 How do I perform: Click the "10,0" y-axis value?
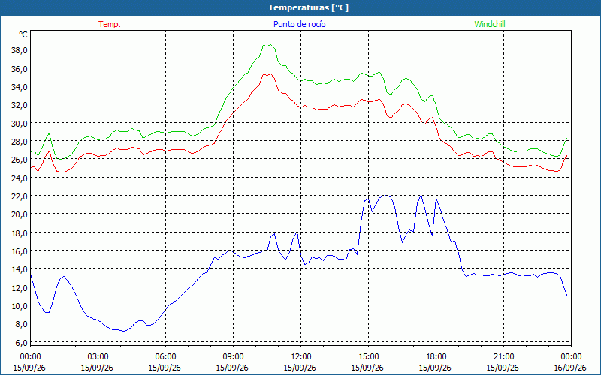tap(20, 306)
